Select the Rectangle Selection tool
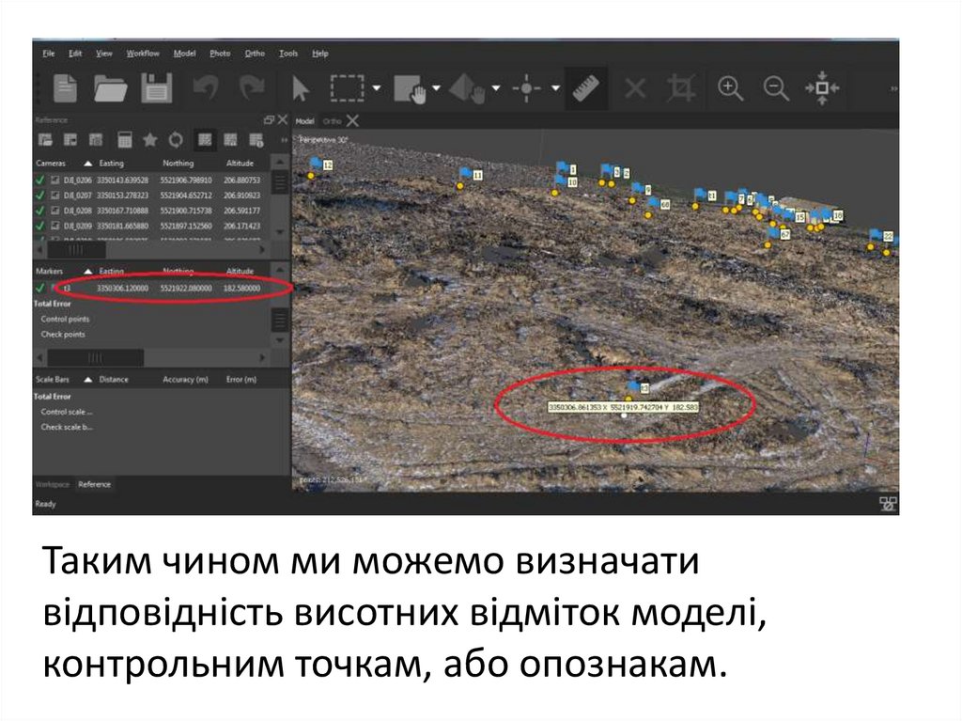The width and height of the screenshot is (962, 721). coord(348,87)
